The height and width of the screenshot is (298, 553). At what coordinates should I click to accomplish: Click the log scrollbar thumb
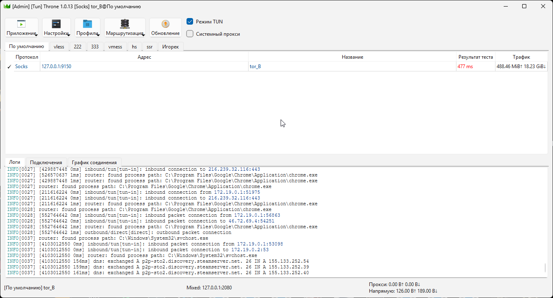545,268
